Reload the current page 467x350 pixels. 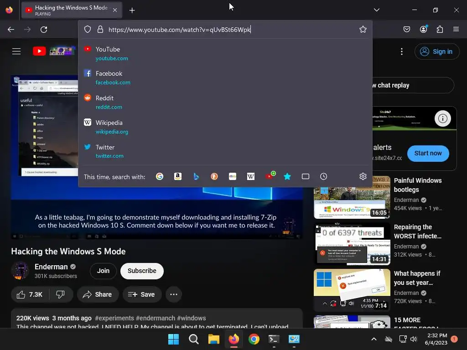44,30
